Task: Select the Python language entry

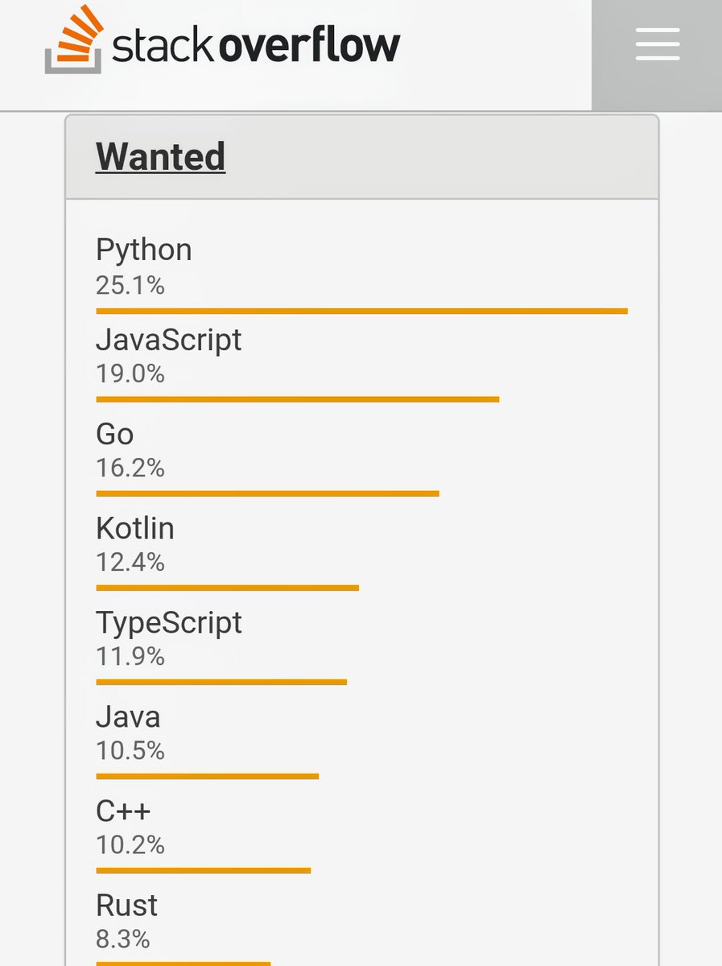Action: coord(144,250)
